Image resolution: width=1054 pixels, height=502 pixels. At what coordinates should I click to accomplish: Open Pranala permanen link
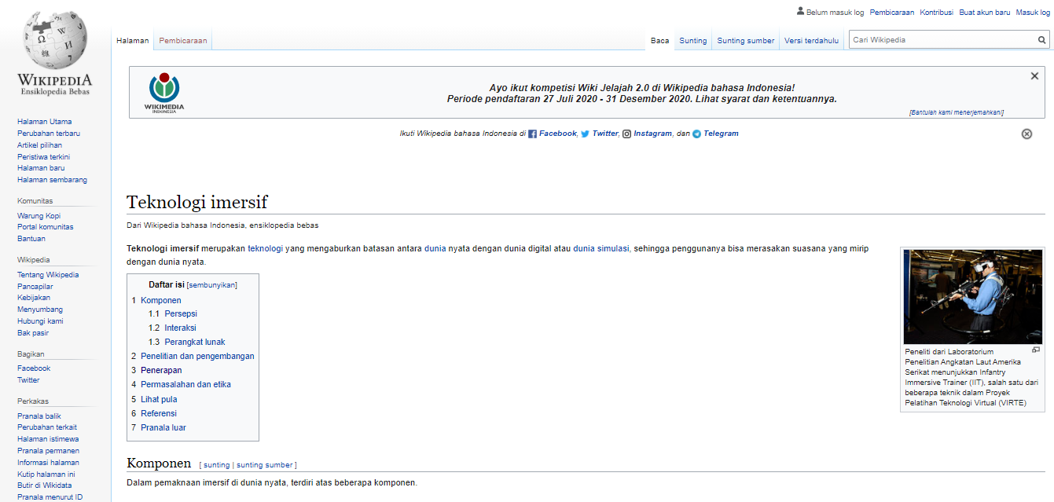(48, 451)
